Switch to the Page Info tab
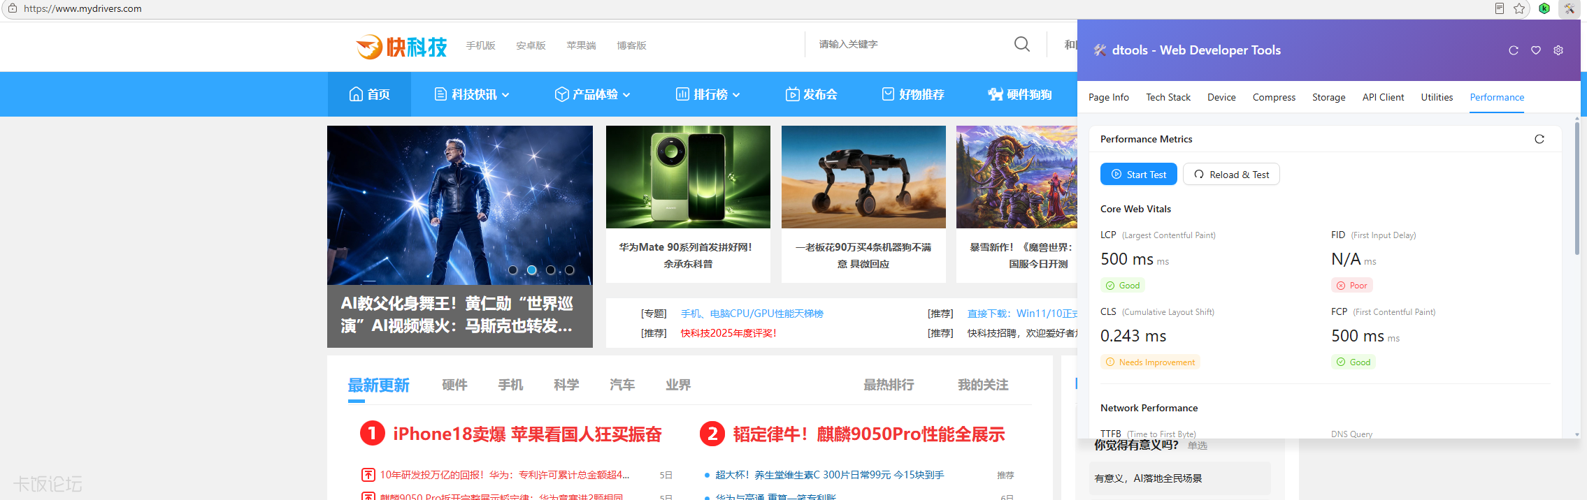Image resolution: width=1587 pixels, height=500 pixels. (x=1109, y=97)
